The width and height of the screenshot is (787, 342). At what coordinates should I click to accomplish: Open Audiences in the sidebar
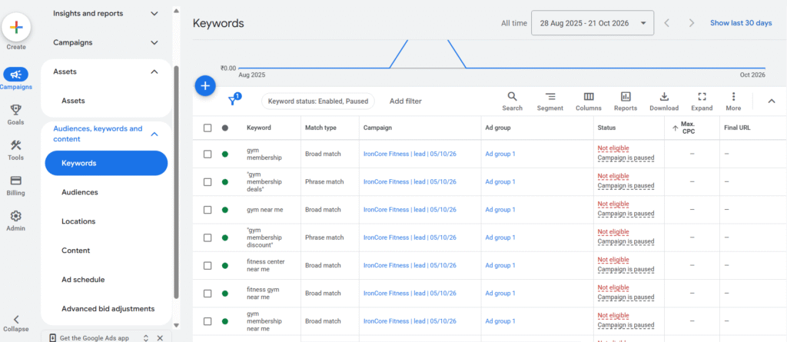click(x=80, y=192)
